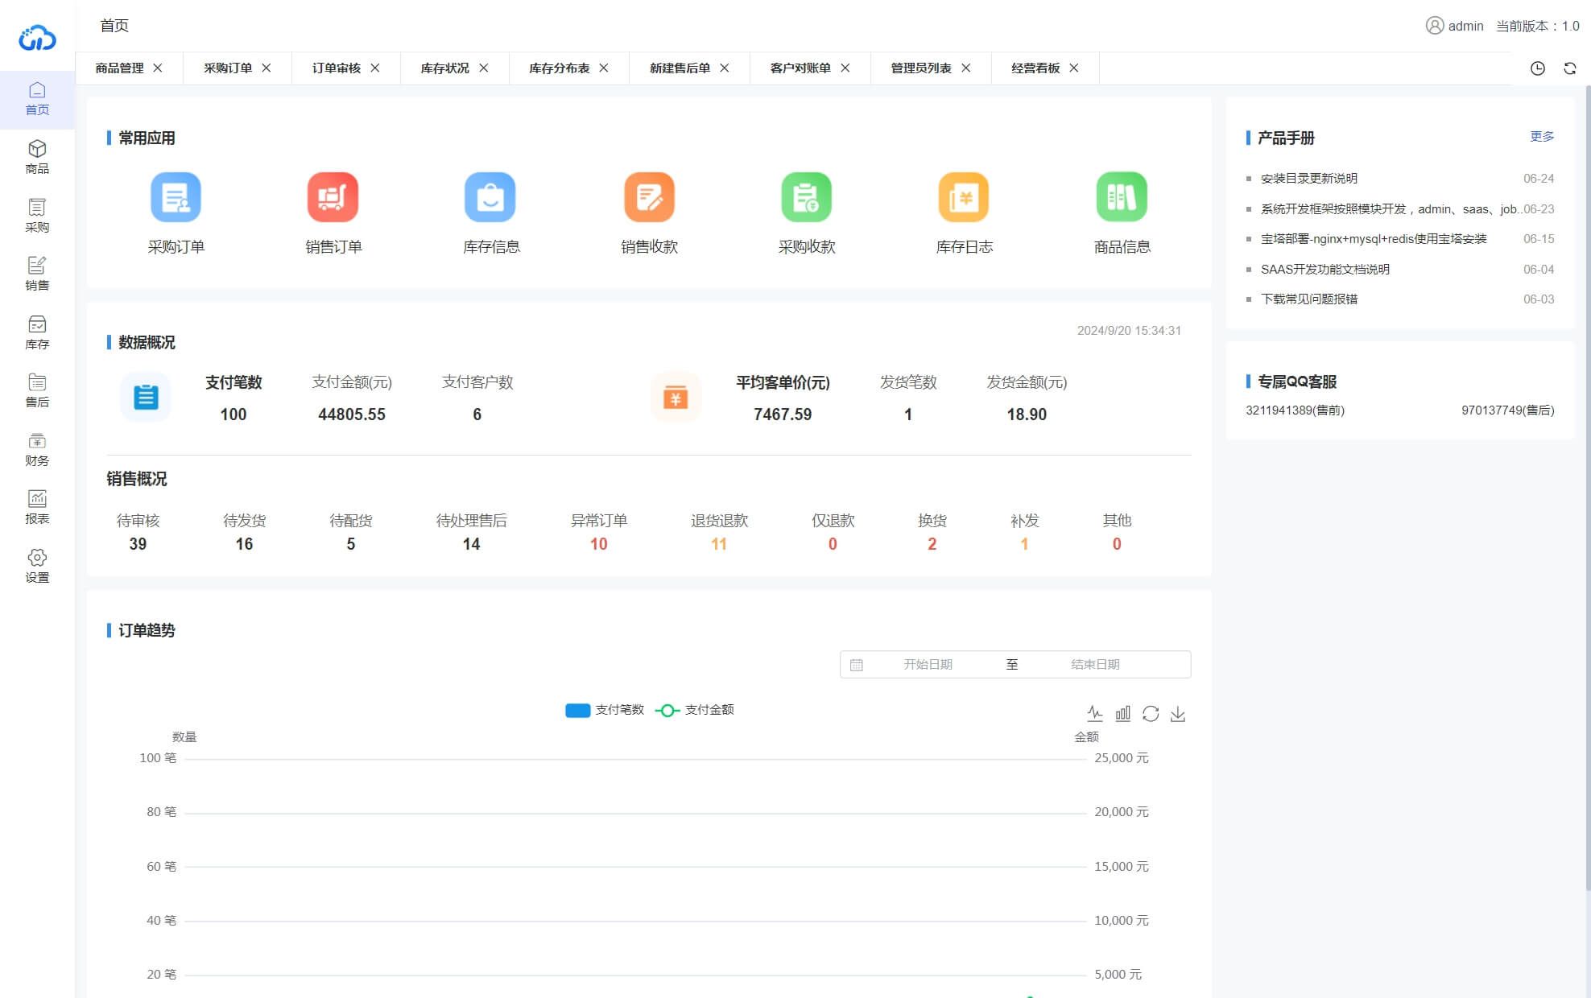
Task: Click the 待处理售后 count 14
Action: [471, 544]
